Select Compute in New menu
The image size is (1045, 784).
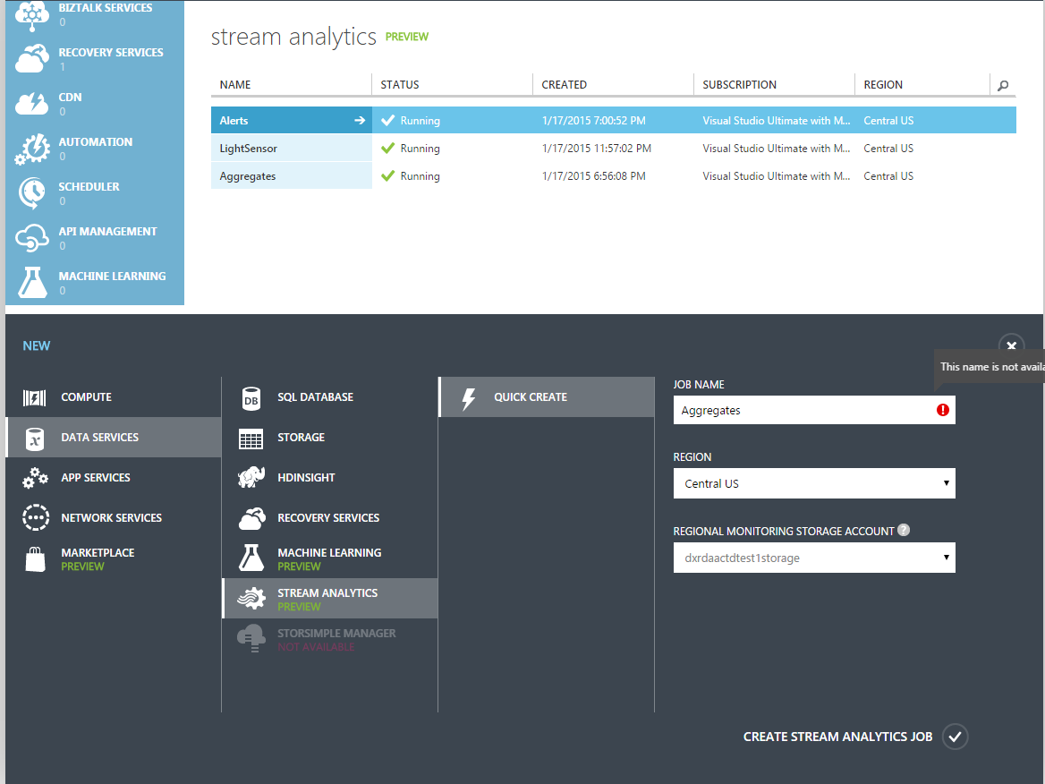click(114, 397)
